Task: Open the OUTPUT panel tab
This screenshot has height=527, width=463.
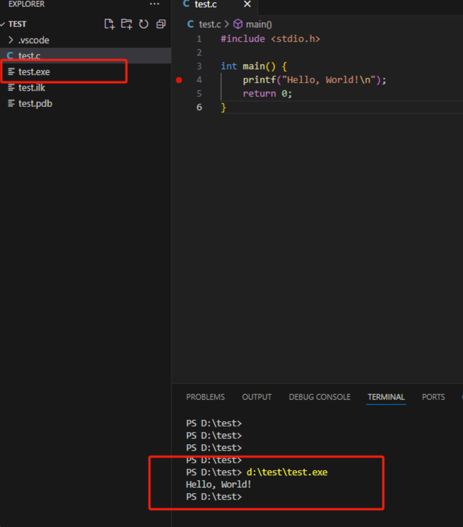Action: pos(257,397)
